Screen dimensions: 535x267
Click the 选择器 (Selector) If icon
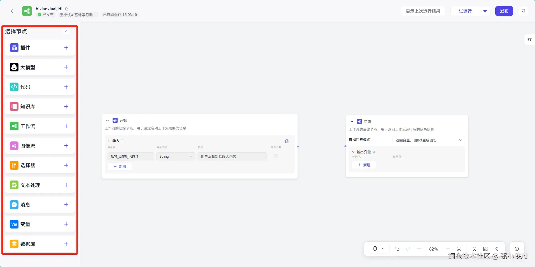(14, 165)
